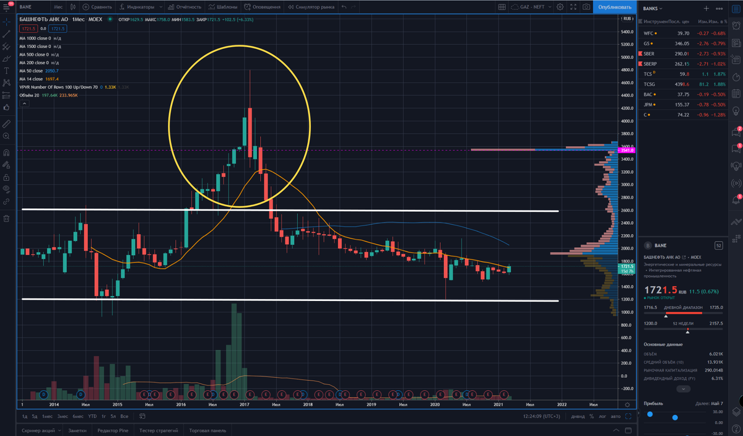The image size is (743, 436).
Task: Add symbol to watchlist with plus
Action: tap(706, 8)
